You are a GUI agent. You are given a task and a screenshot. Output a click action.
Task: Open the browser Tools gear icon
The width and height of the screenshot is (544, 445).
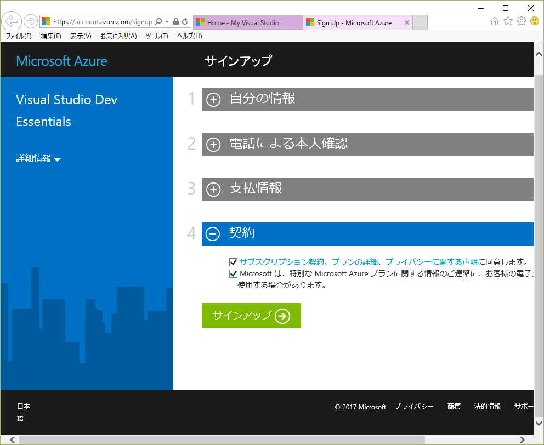pos(521,21)
